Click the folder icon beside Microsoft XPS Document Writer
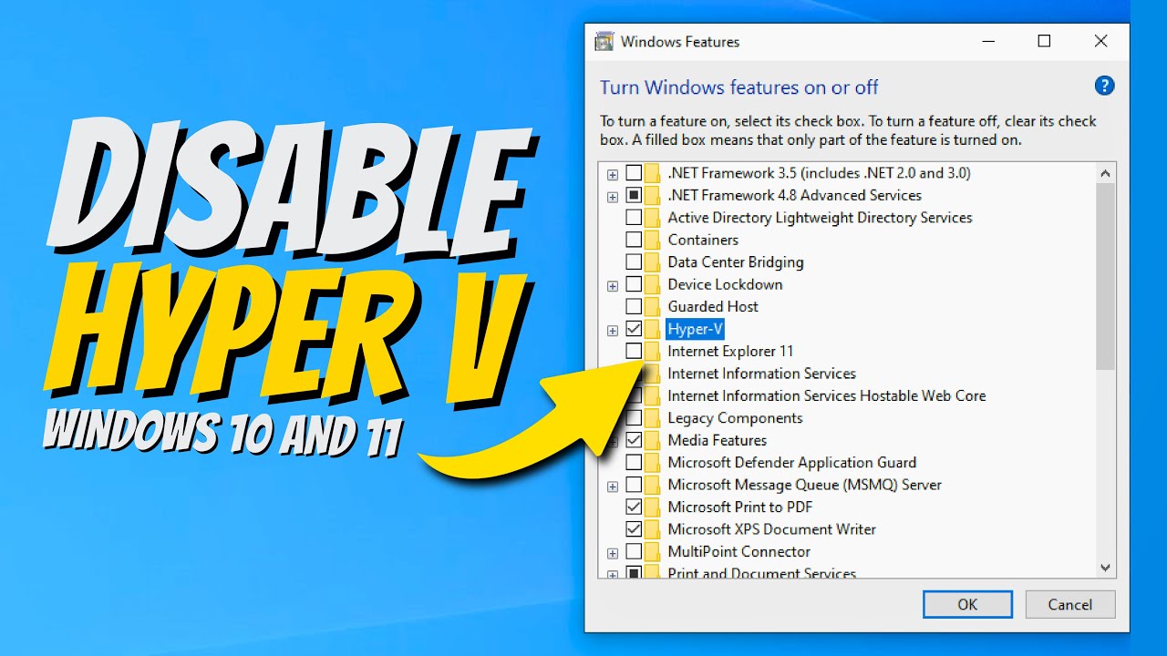The height and width of the screenshot is (656, 1167). 652,529
